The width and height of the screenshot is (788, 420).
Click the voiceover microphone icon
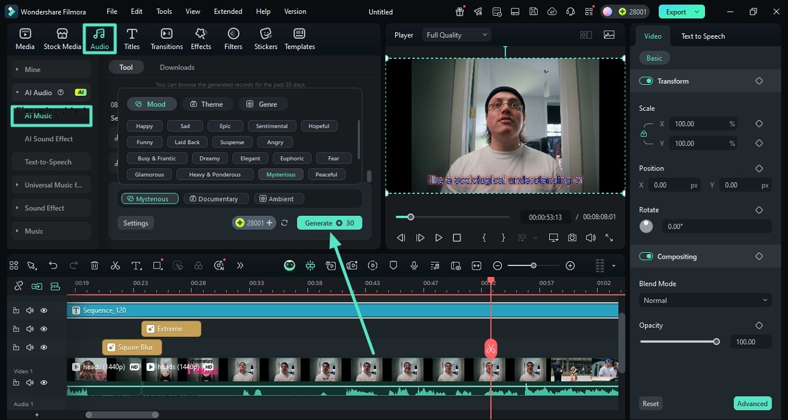pos(414,265)
